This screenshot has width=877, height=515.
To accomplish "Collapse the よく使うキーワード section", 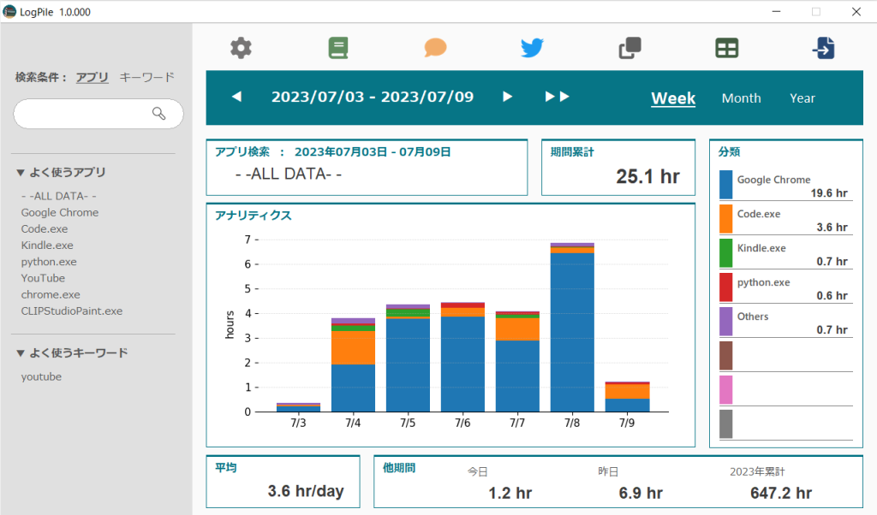I will (x=21, y=353).
